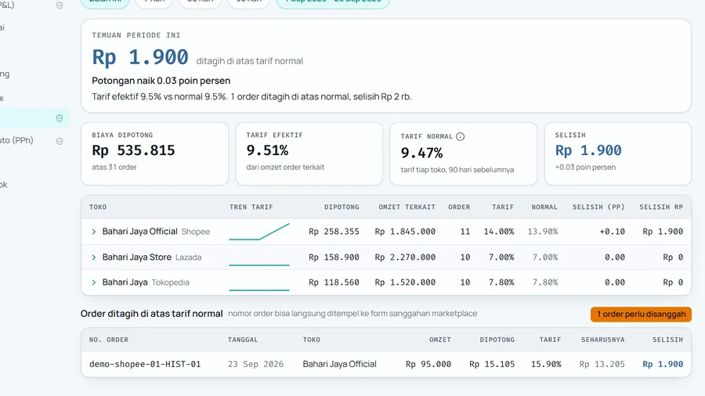Click Bahari Jaya Official in the order row
Image resolution: width=705 pixels, height=396 pixels.
339,364
